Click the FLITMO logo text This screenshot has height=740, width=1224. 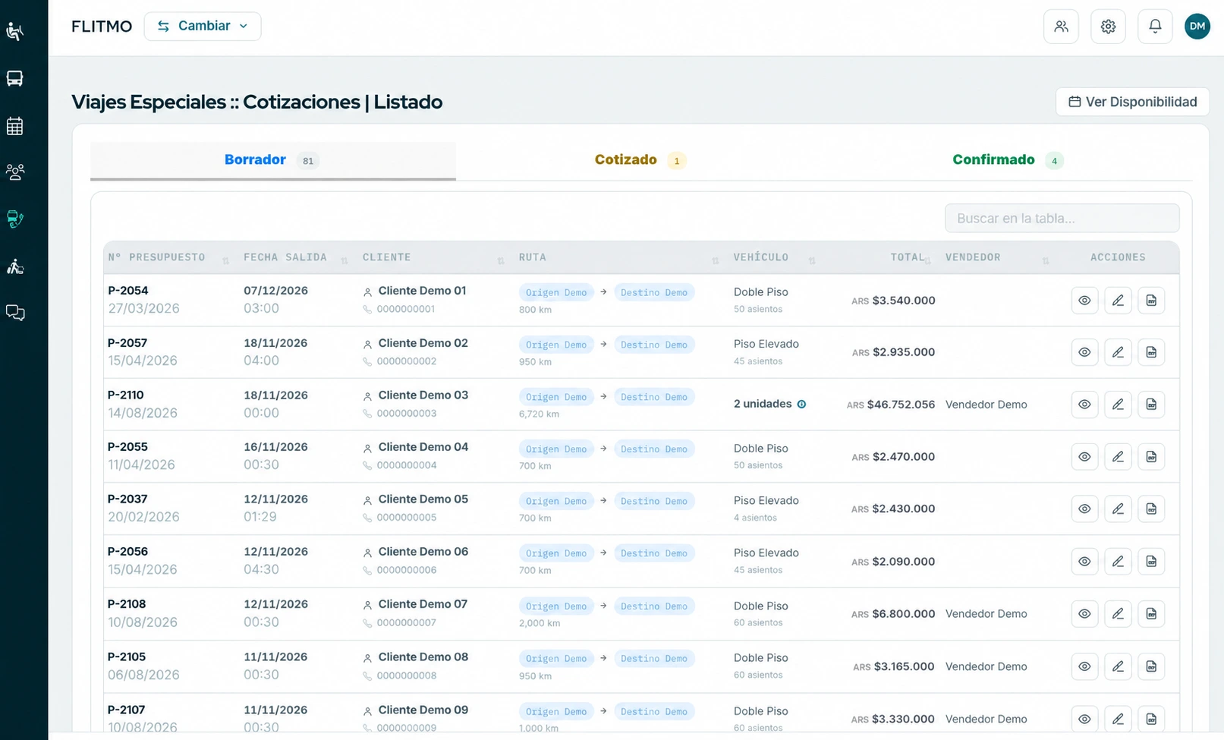[x=102, y=27]
